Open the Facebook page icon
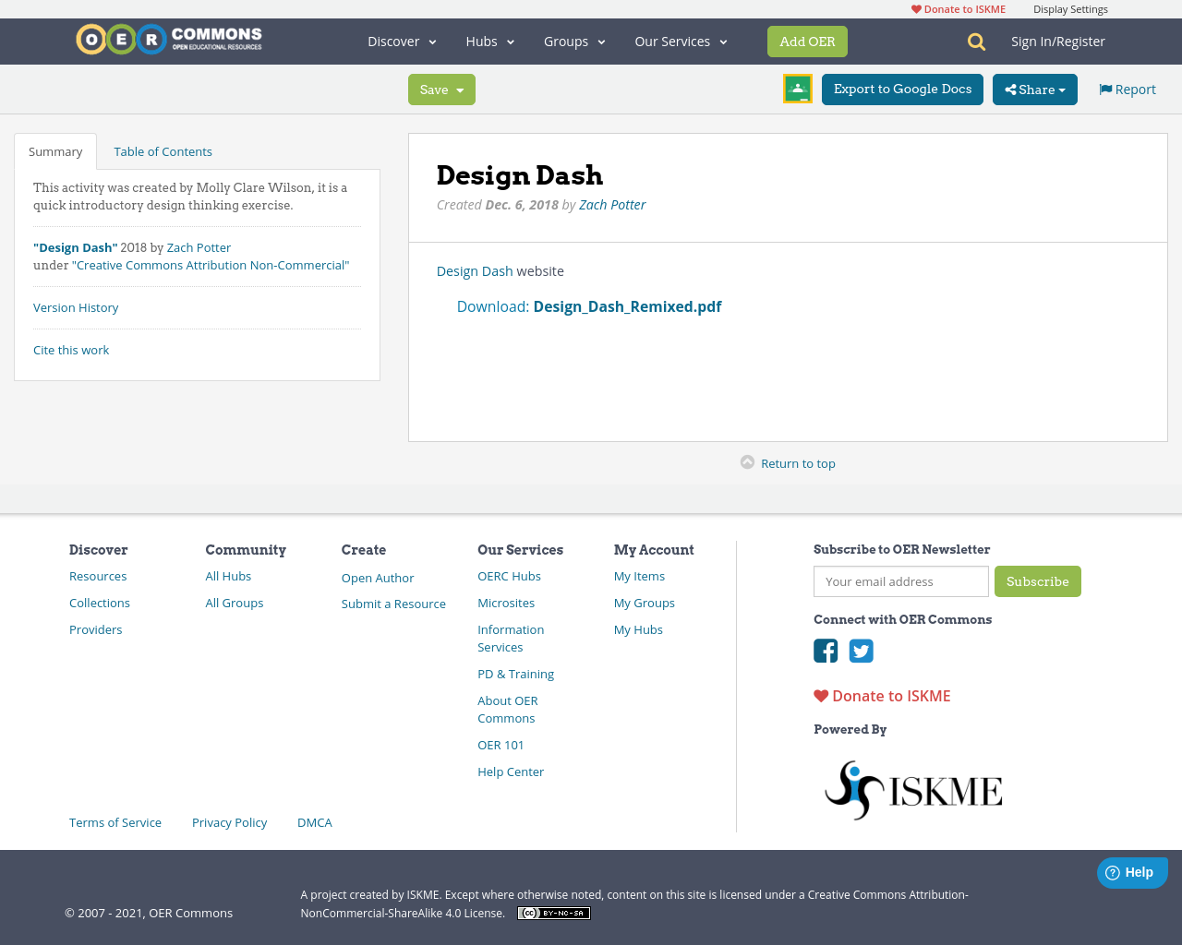The width and height of the screenshot is (1182, 945). [826, 651]
